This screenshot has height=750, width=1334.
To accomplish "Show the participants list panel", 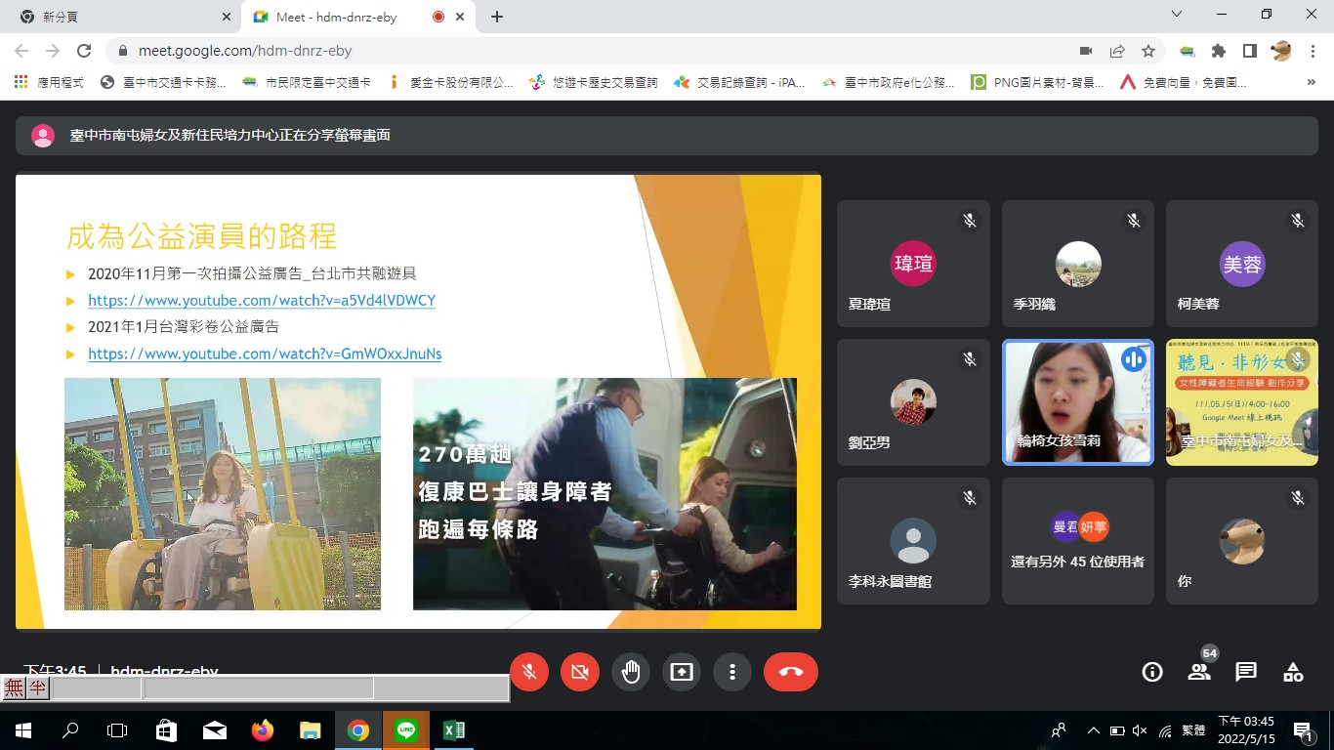I will [x=1199, y=672].
